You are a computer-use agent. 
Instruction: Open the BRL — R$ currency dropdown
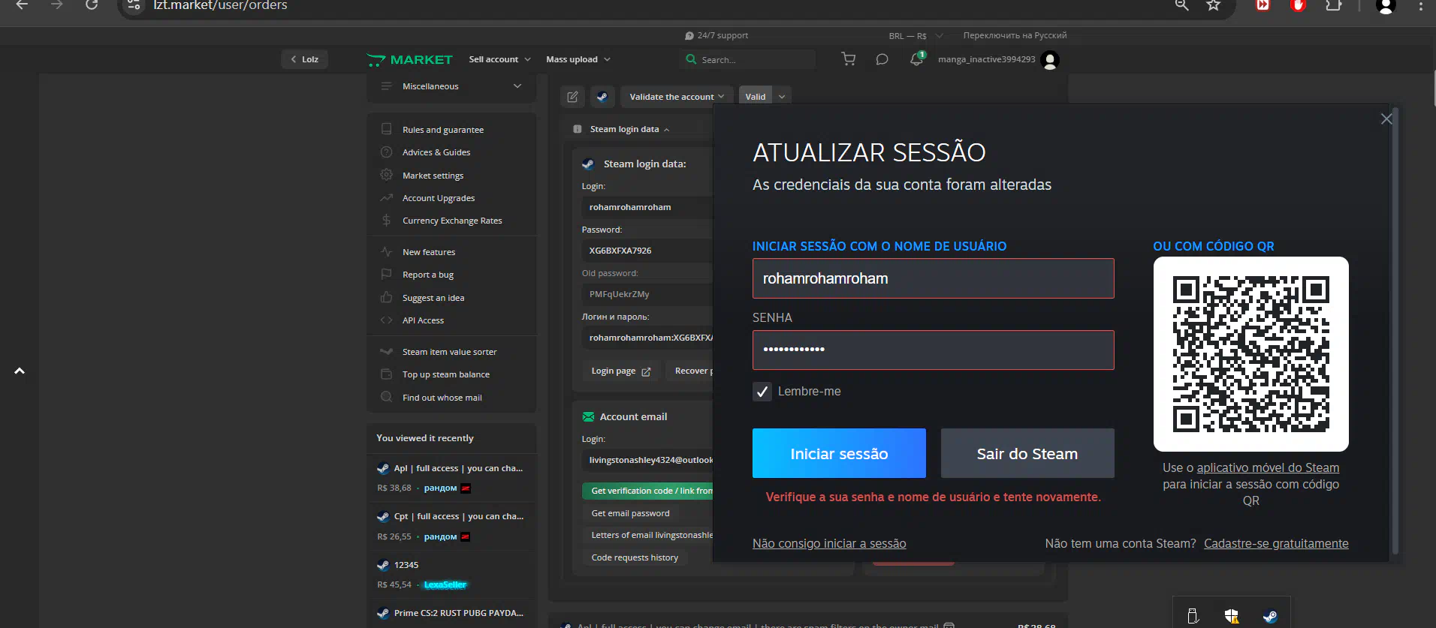(x=915, y=35)
